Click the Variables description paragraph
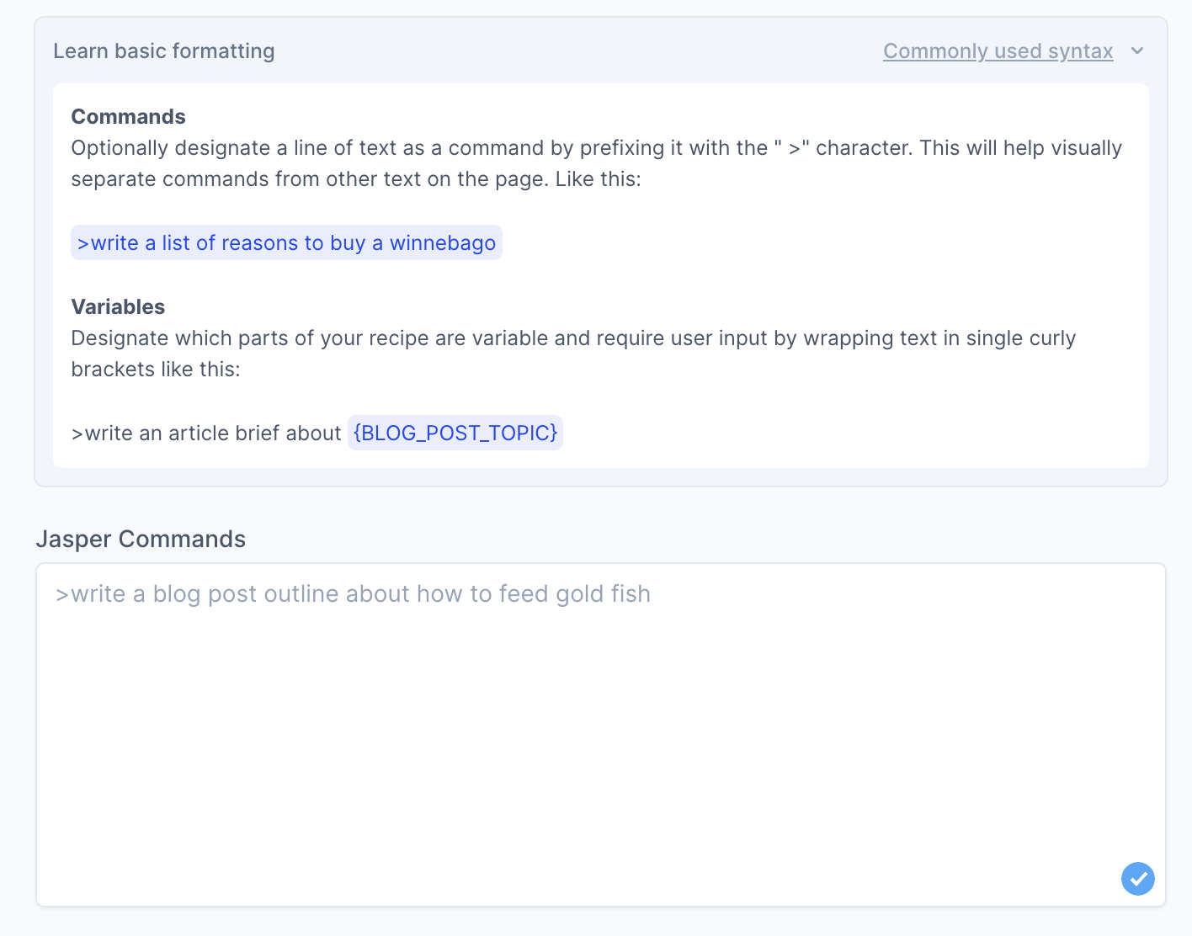 coord(573,354)
